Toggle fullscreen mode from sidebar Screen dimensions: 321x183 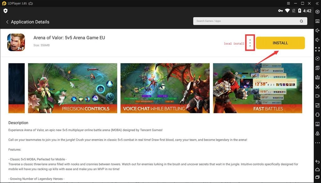[318, 49]
